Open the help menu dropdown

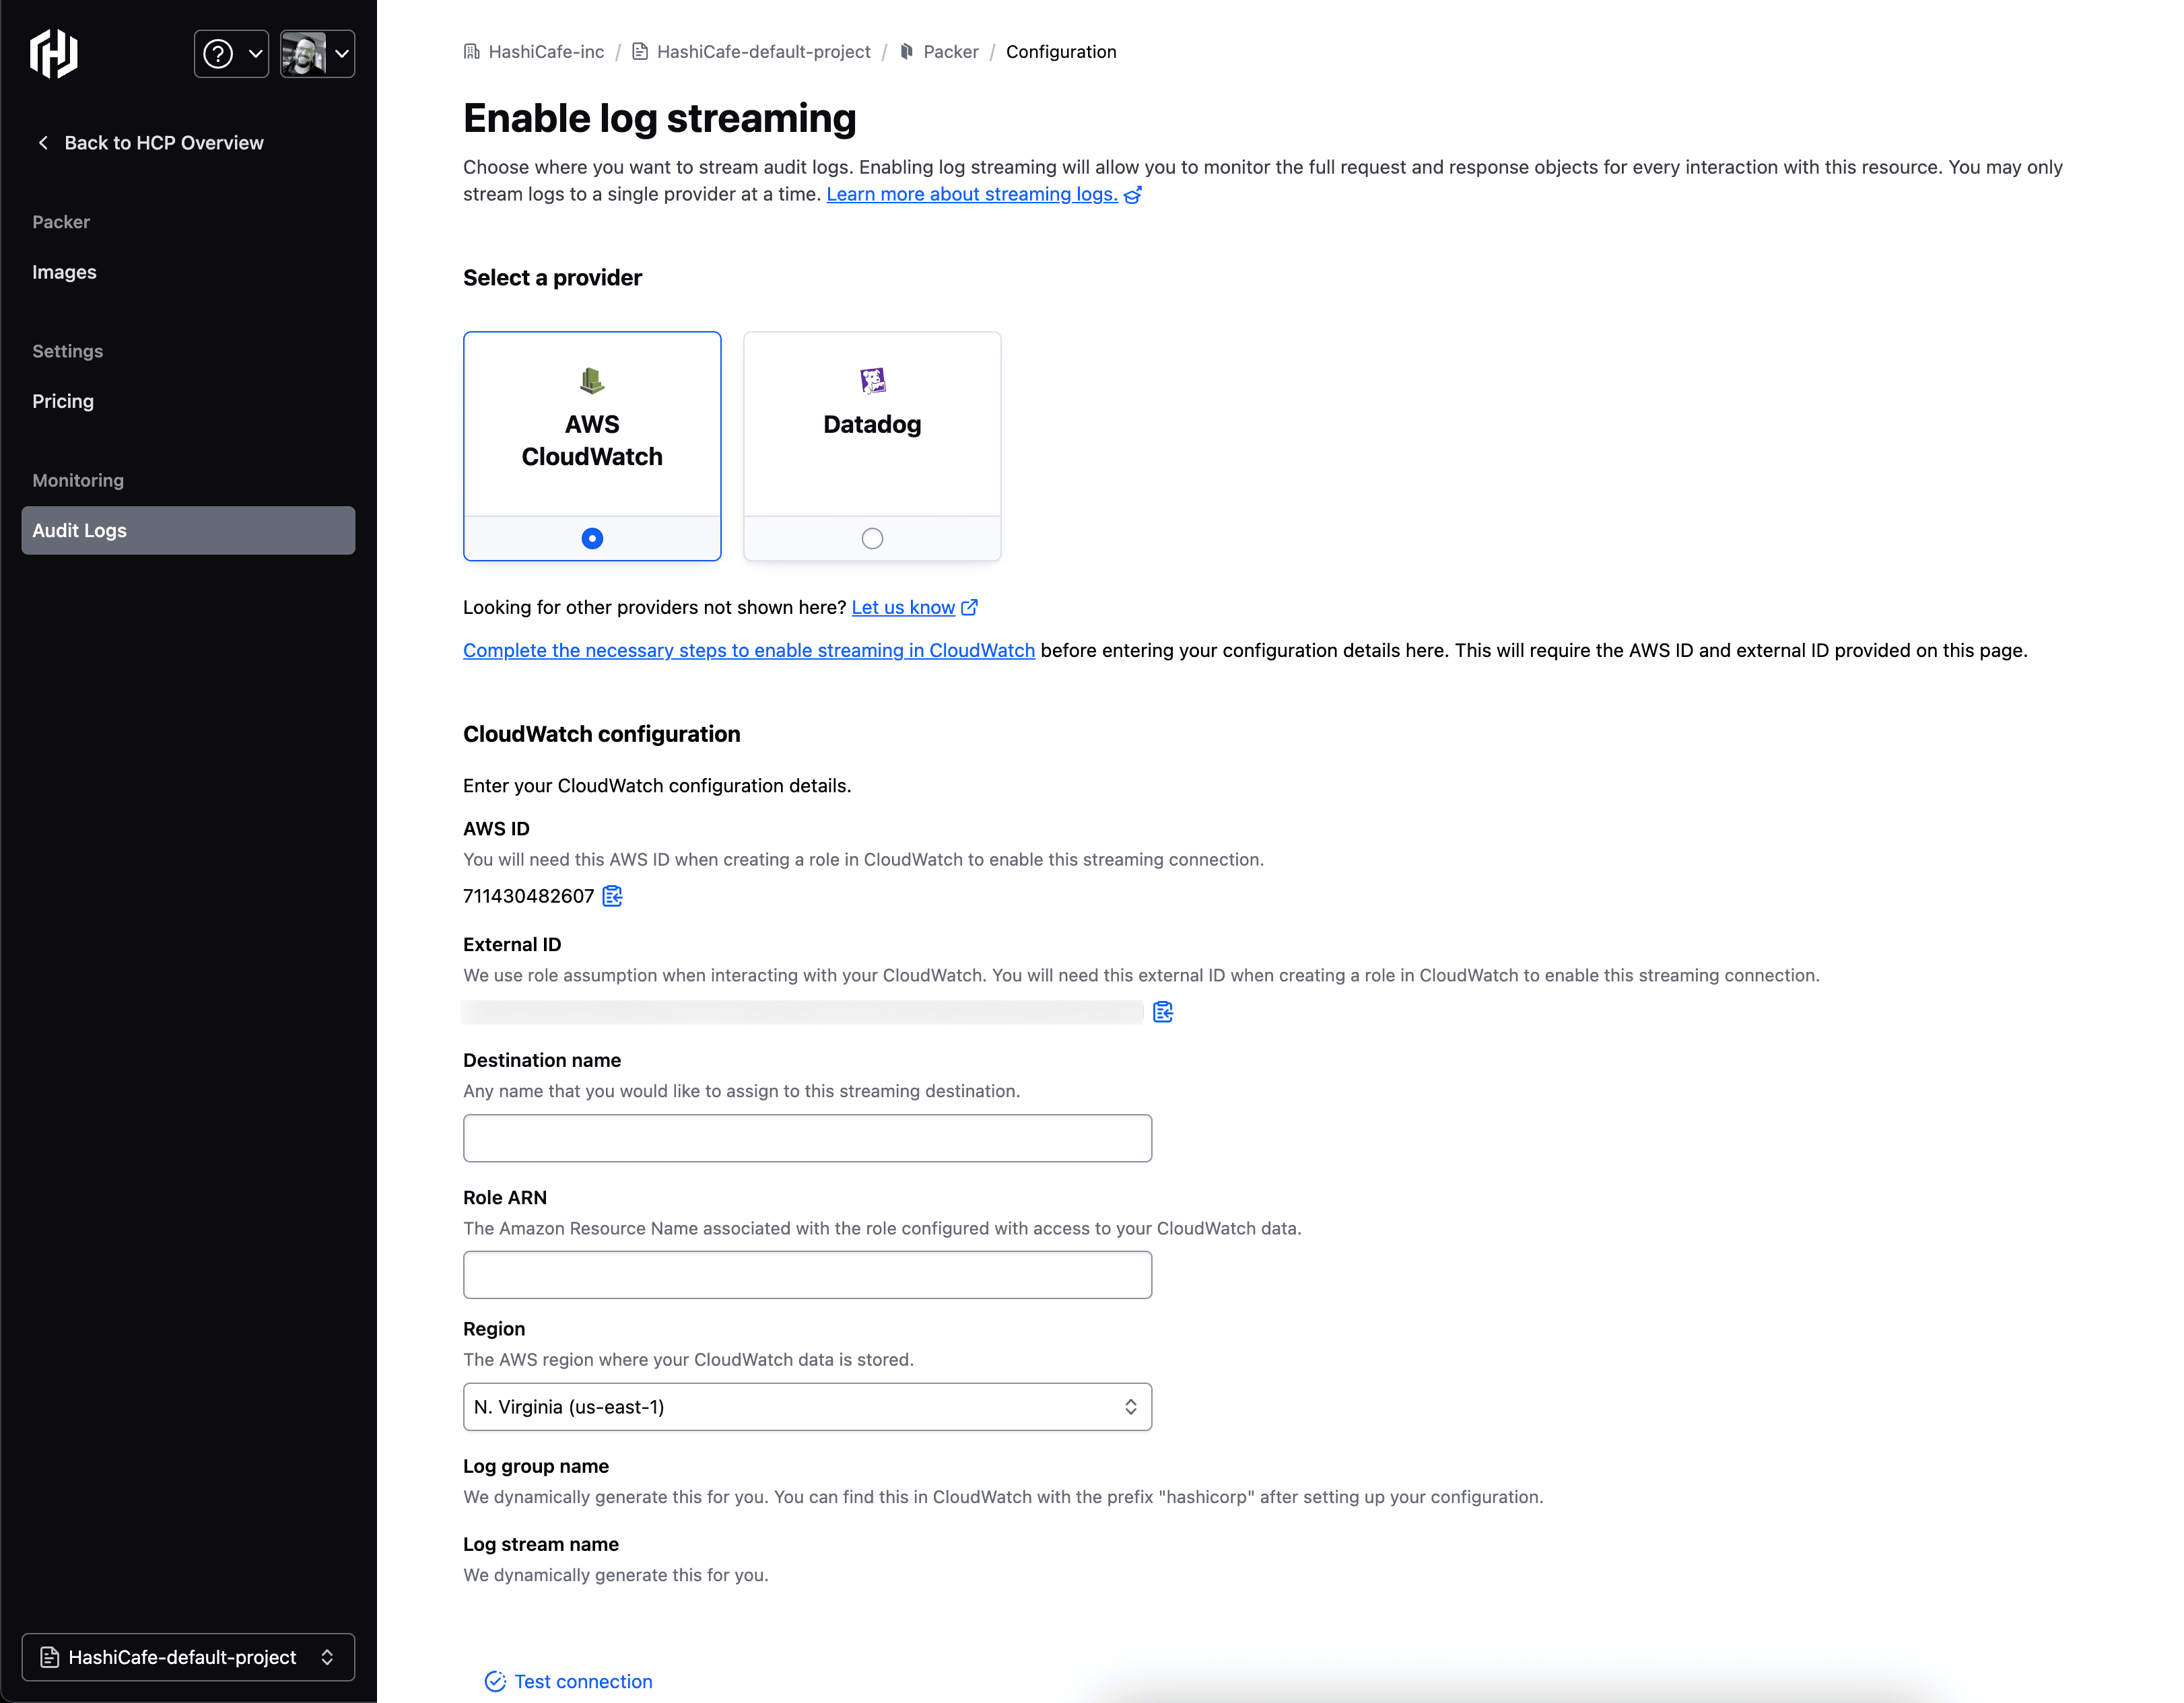coord(231,54)
